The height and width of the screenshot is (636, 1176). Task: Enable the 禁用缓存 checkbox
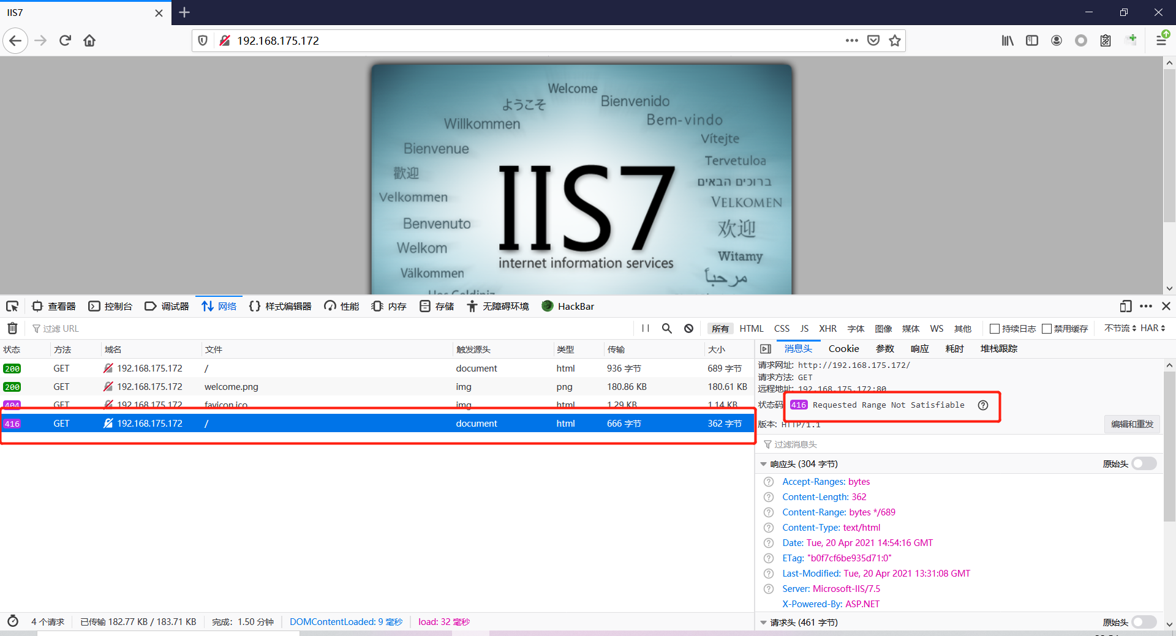pyautogui.click(x=1047, y=329)
